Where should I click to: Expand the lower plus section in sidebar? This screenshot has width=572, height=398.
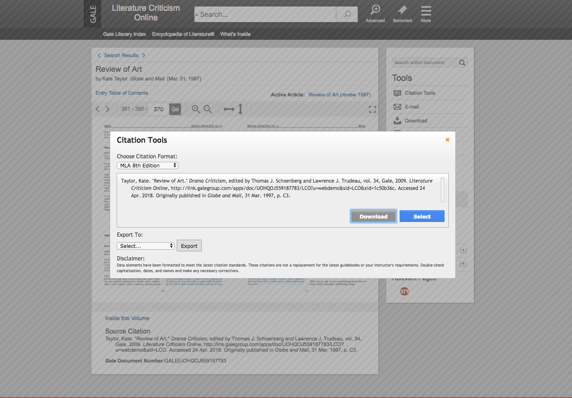click(463, 263)
